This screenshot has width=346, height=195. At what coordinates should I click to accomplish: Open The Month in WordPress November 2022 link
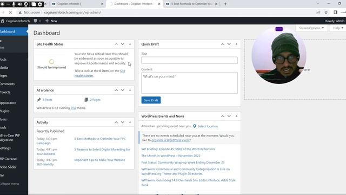[x=171, y=155]
